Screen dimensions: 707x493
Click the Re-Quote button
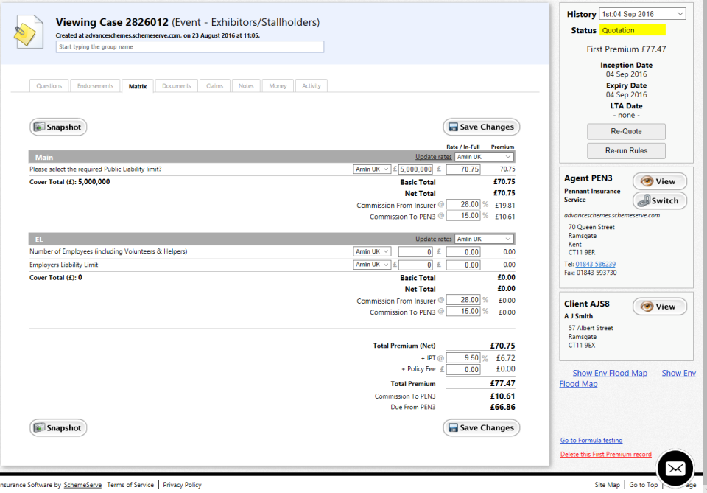tap(626, 131)
